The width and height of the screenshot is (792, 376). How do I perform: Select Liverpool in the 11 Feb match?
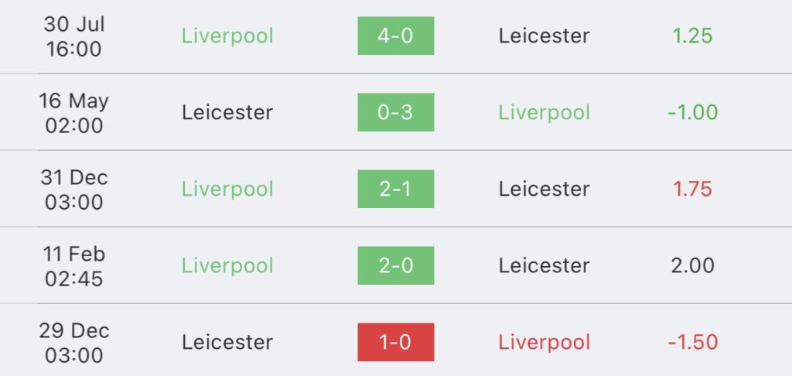[x=227, y=265]
